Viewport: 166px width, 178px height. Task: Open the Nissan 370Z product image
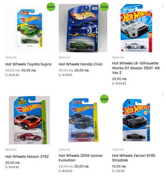[x=30, y=120]
